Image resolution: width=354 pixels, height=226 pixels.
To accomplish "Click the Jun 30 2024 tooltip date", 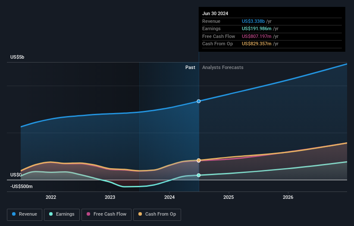I will coord(215,13).
